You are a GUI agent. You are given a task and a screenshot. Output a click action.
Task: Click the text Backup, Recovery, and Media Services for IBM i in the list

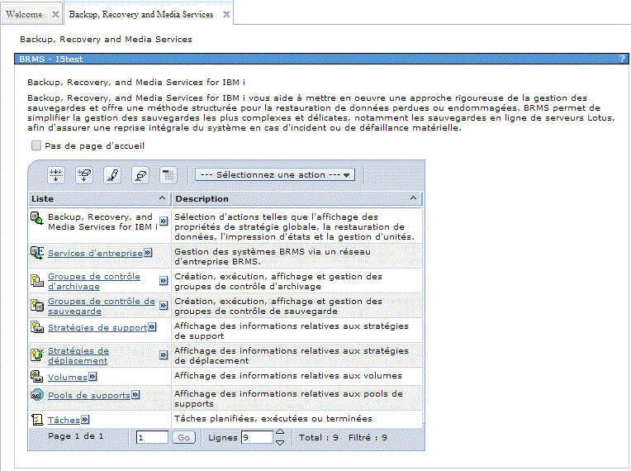tap(102, 221)
